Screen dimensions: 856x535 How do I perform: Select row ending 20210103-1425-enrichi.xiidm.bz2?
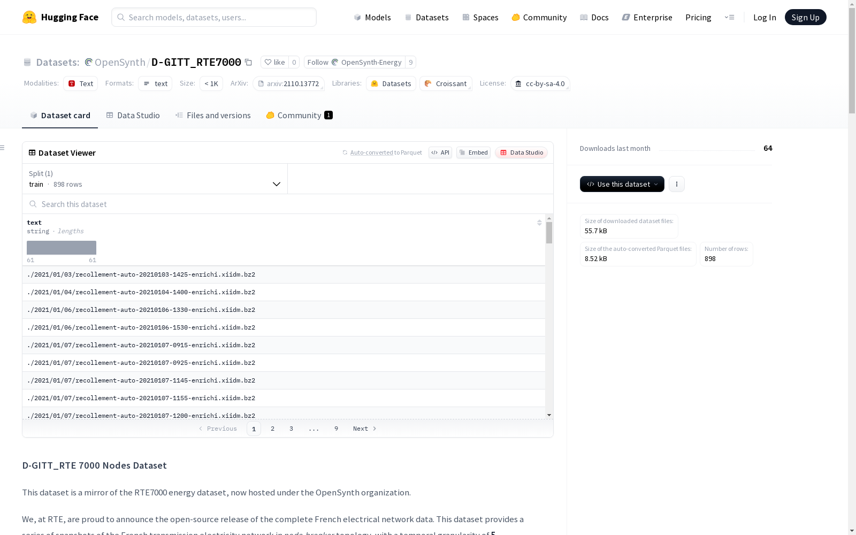tap(284, 274)
